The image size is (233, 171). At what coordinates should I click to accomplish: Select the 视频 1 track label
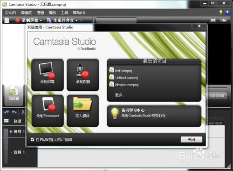click(19, 131)
